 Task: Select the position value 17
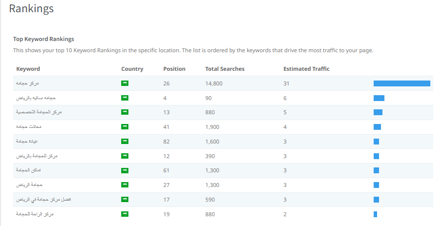[167, 200]
